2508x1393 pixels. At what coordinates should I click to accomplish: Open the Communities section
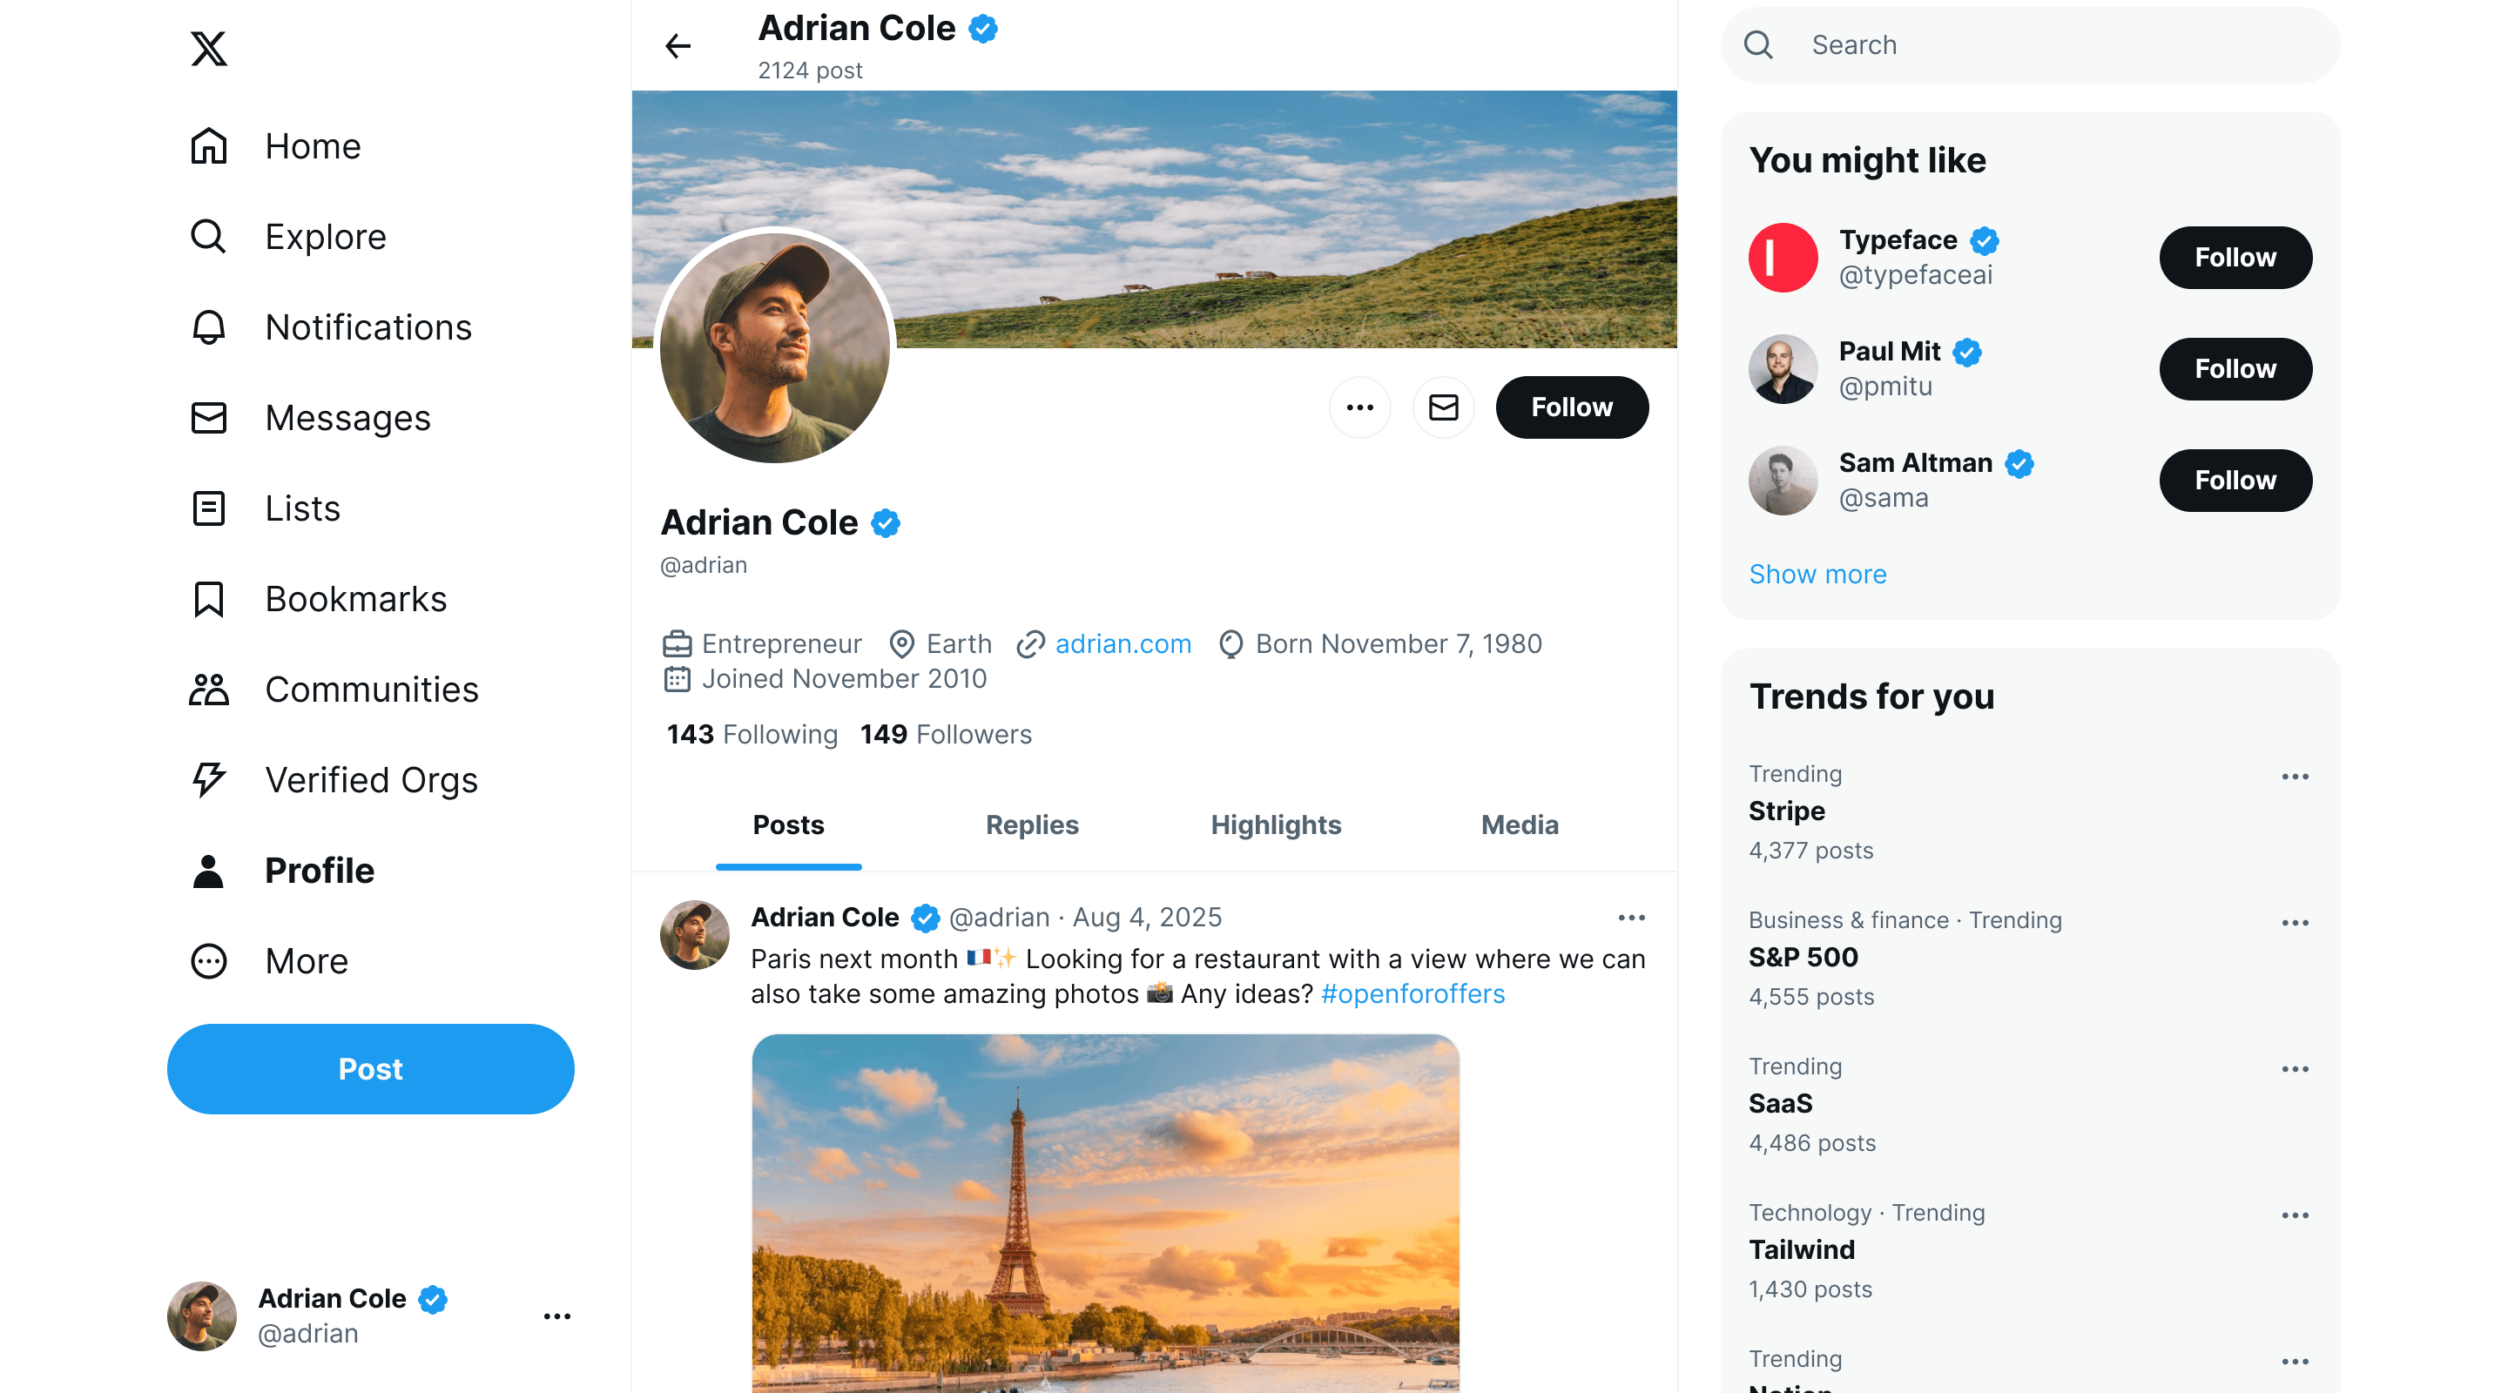coord(371,690)
